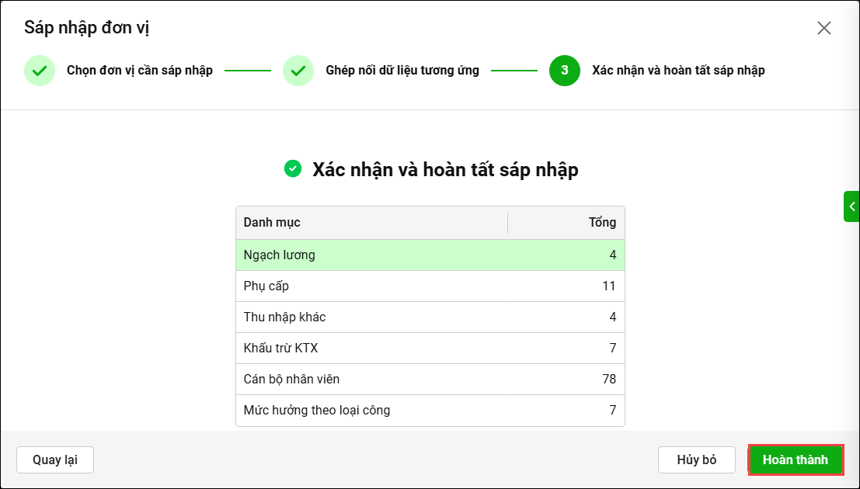Select the Cán bộ nhân viên row

click(430, 379)
